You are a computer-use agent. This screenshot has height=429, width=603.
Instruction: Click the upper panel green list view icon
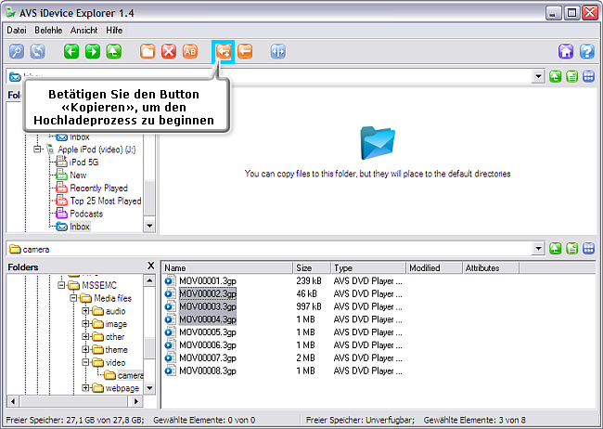point(571,77)
